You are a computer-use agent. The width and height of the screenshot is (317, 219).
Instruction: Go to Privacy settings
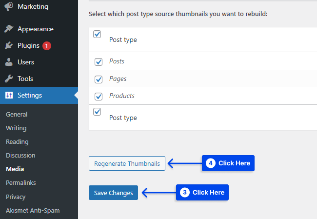coord(16,197)
